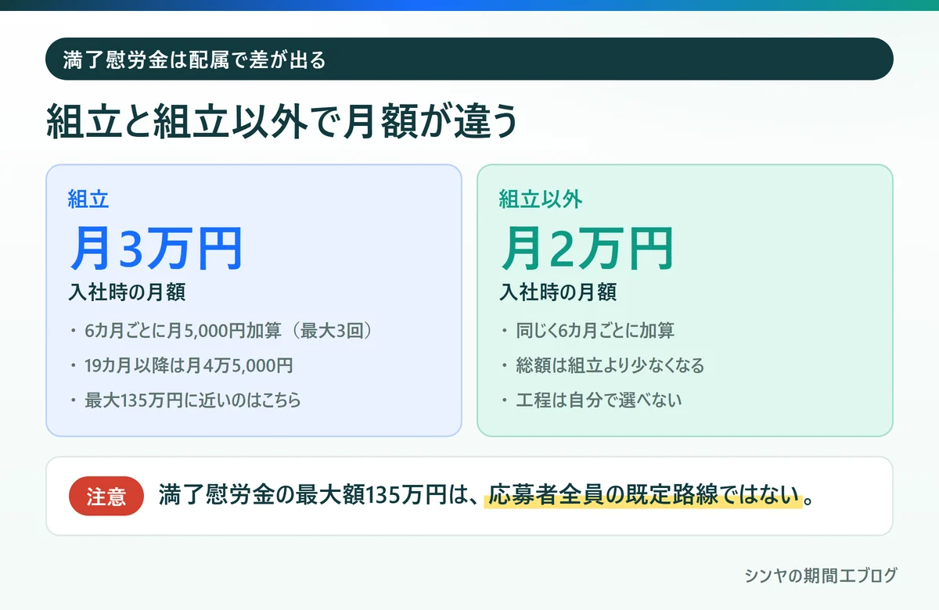Click the red 注意 badge
The image size is (939, 610).
click(106, 497)
